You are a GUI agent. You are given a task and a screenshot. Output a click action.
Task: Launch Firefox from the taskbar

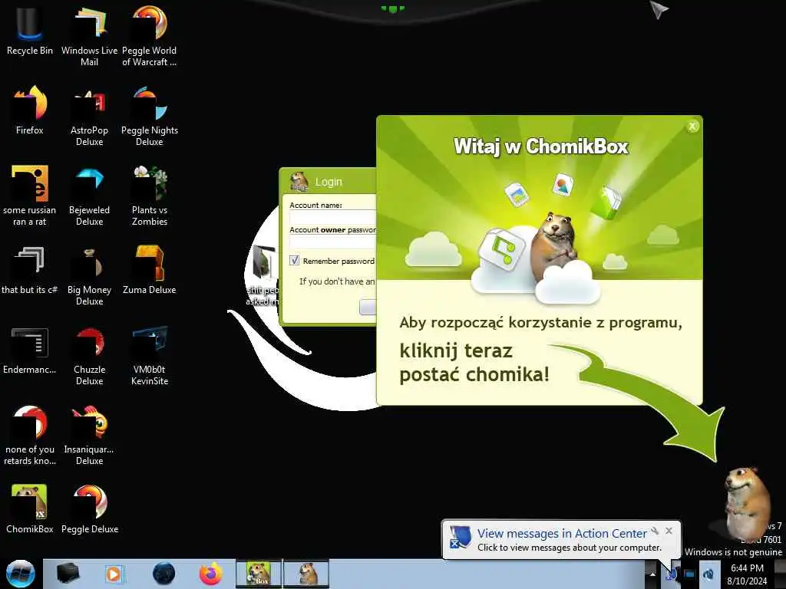(x=211, y=574)
